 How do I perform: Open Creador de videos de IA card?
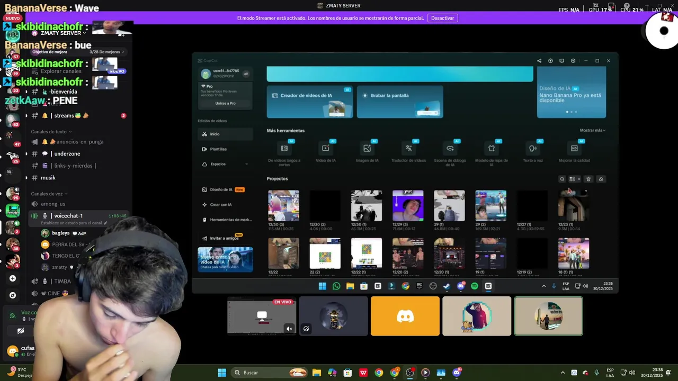(x=310, y=102)
